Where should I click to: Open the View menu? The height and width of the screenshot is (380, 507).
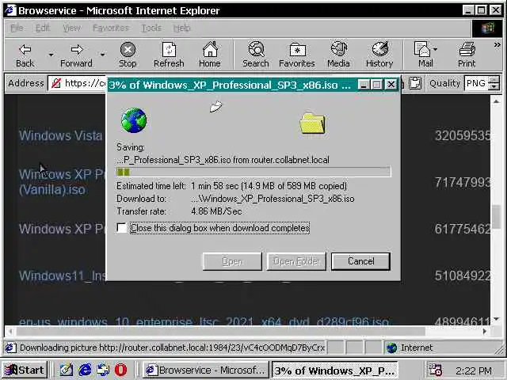[x=71, y=28]
